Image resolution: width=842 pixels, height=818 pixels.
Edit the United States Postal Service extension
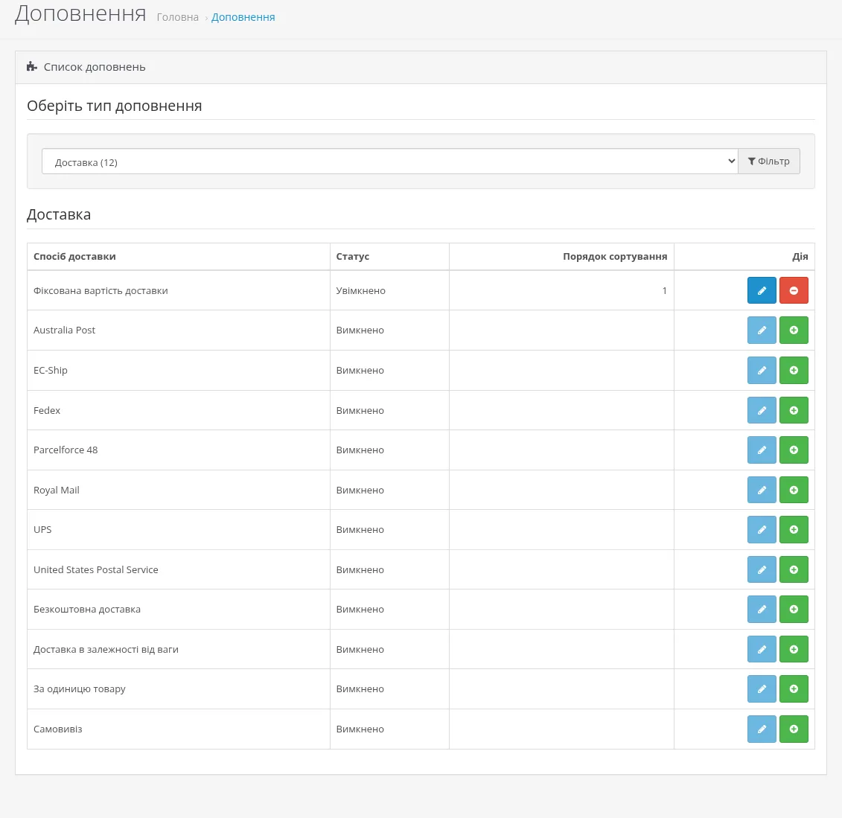[762, 569]
